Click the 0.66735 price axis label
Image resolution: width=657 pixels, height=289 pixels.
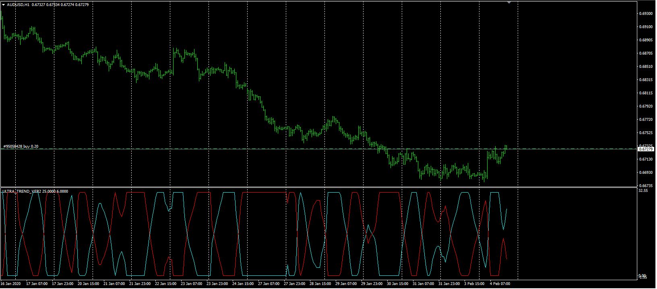[x=645, y=186]
